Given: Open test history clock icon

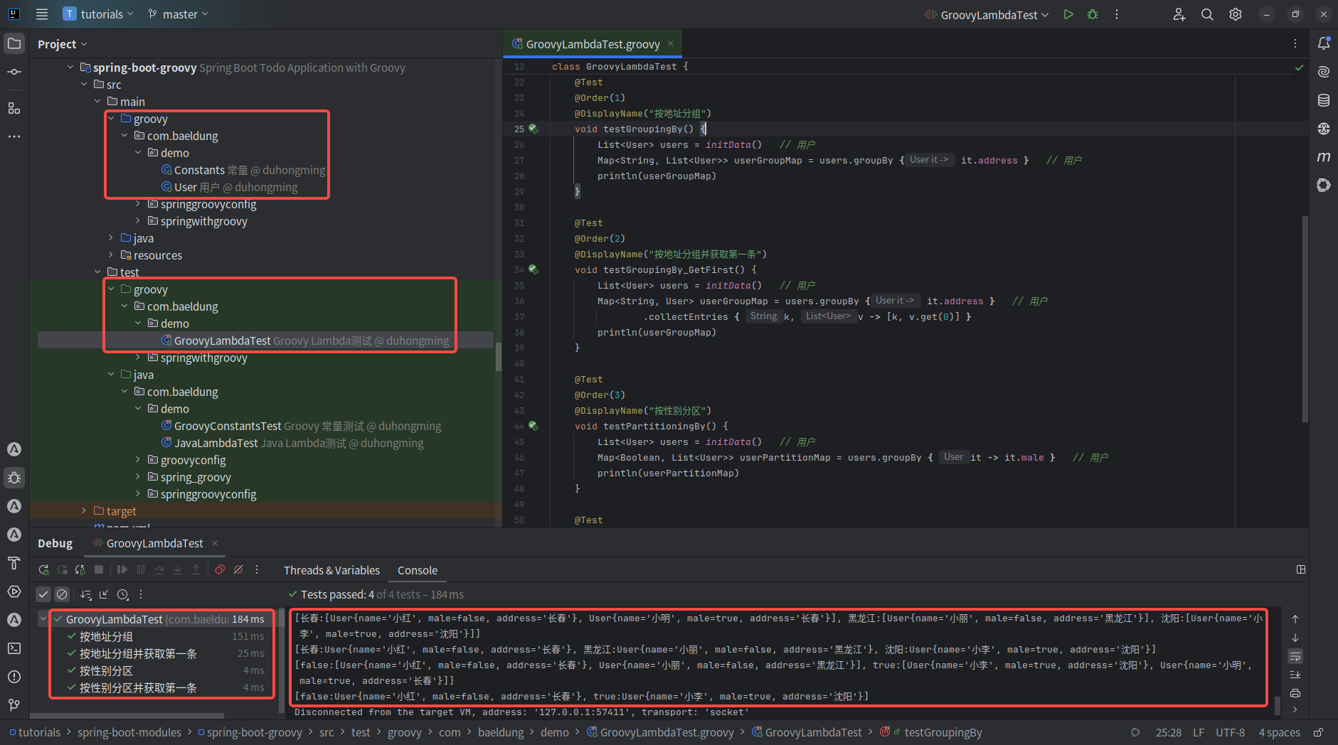Looking at the screenshot, I should (123, 594).
